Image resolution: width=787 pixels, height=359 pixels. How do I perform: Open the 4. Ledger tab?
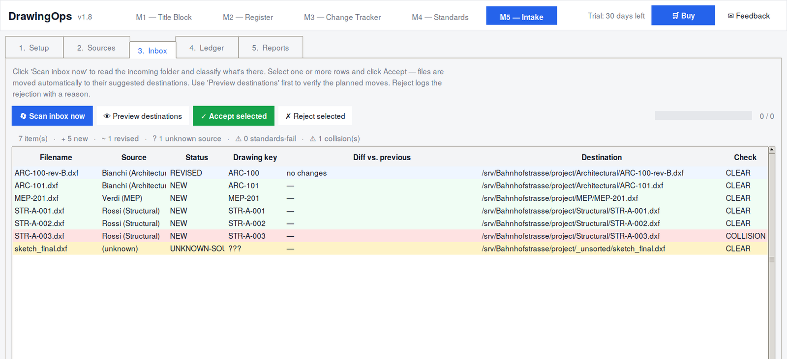[207, 48]
